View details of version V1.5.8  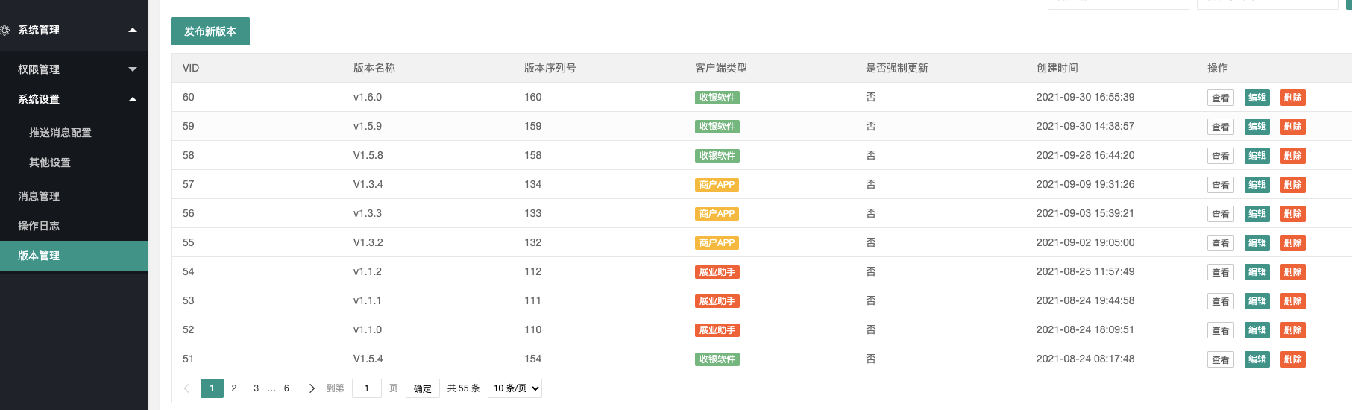[1221, 156]
